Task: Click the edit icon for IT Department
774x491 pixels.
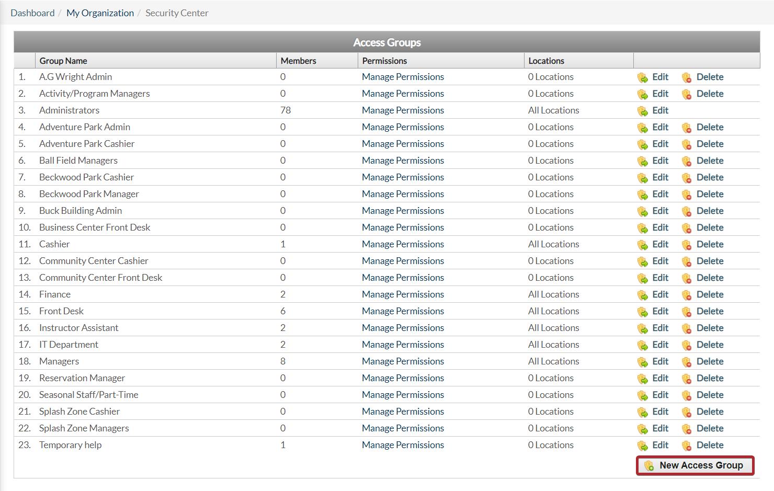Action: pyautogui.click(x=643, y=346)
